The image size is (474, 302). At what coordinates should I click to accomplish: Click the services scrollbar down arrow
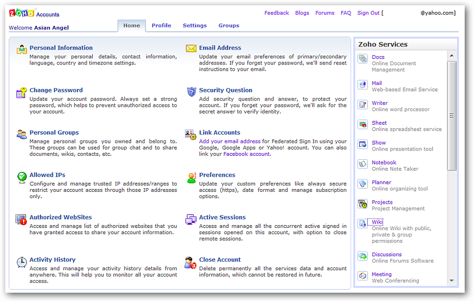tap(452, 281)
